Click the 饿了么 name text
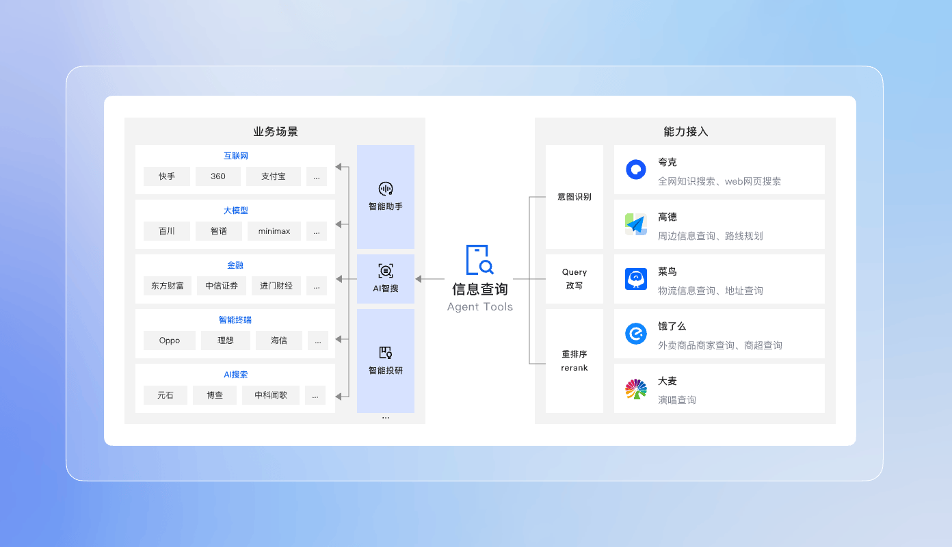This screenshot has width=952, height=547. tap(672, 327)
